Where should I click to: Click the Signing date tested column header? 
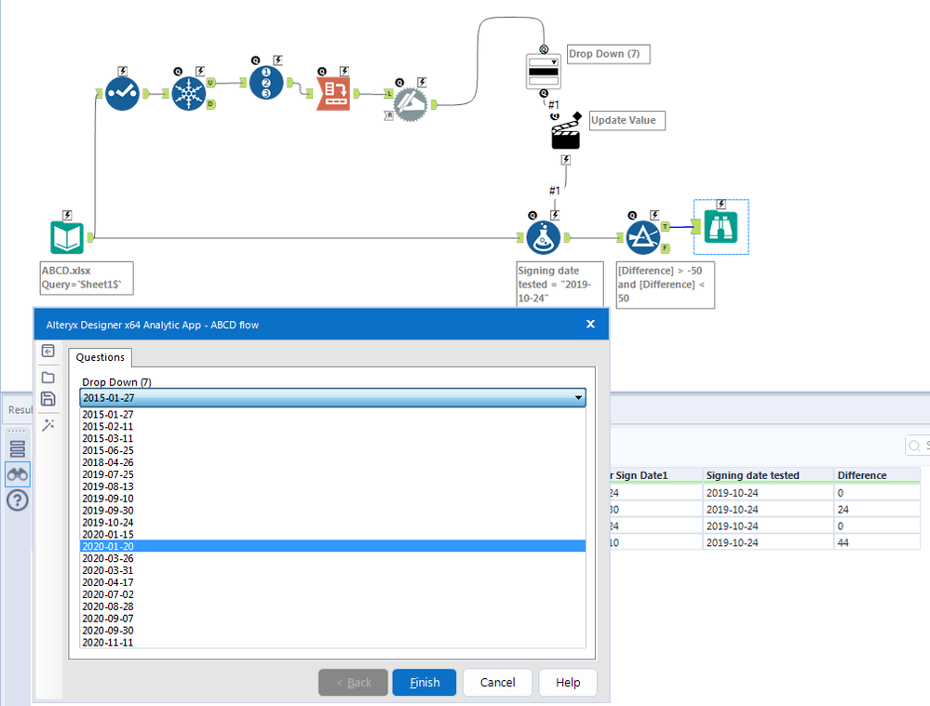coord(767,474)
